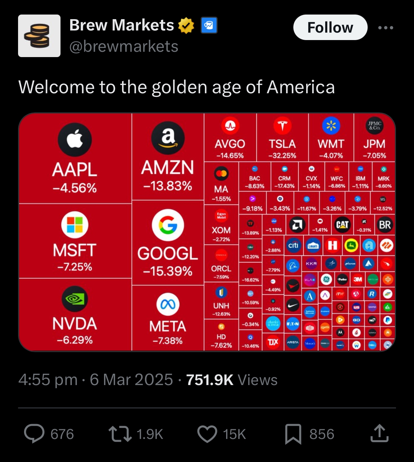Click the blue affiliate badge icon
Screen dimensions: 414x462
click(x=209, y=26)
